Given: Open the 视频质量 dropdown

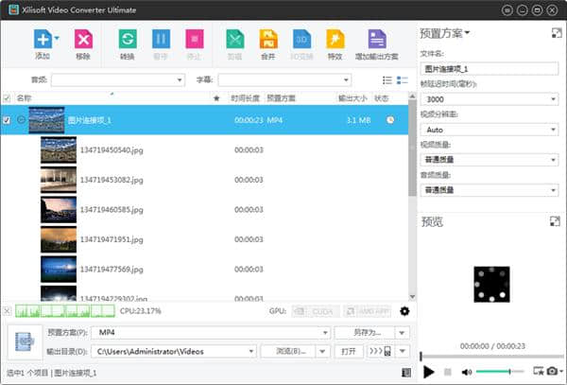Looking at the screenshot, I should tap(491, 159).
